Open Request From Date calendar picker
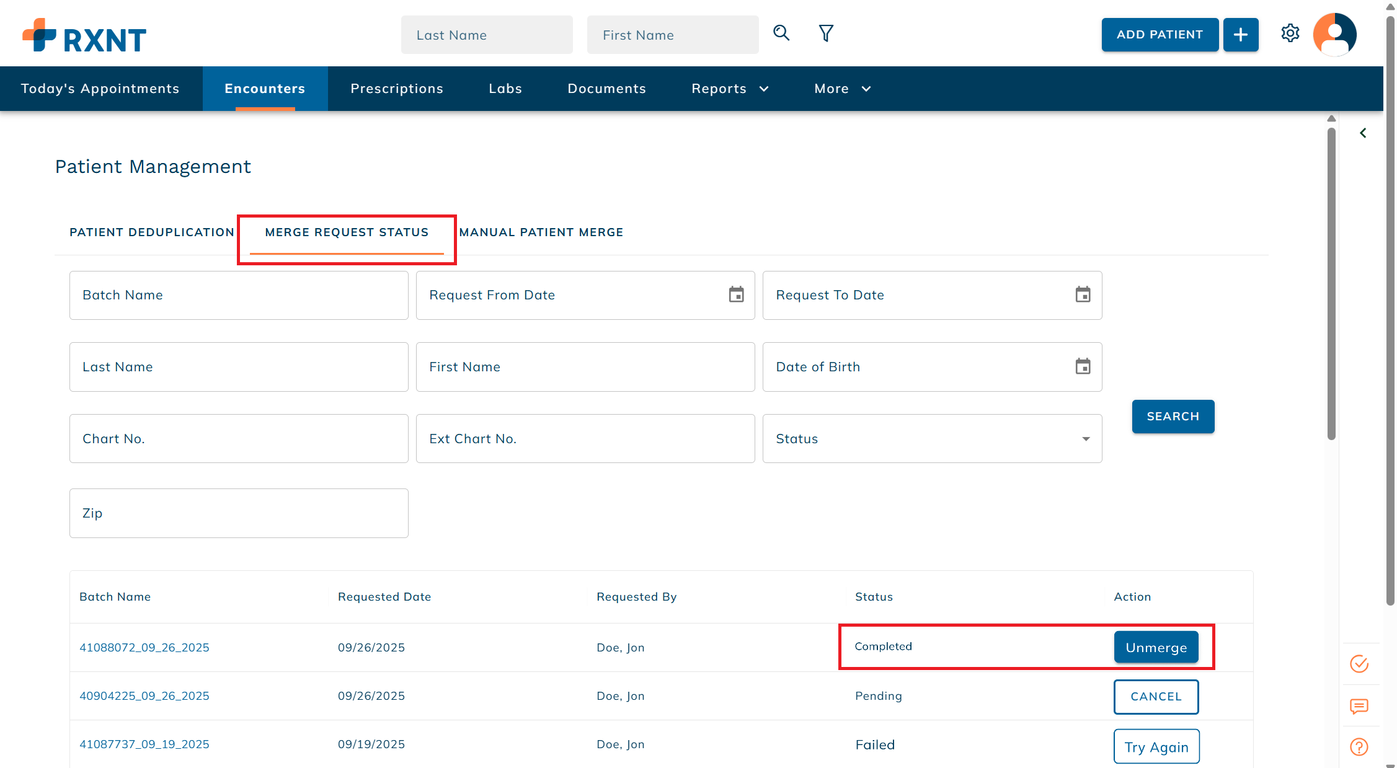 (x=736, y=295)
